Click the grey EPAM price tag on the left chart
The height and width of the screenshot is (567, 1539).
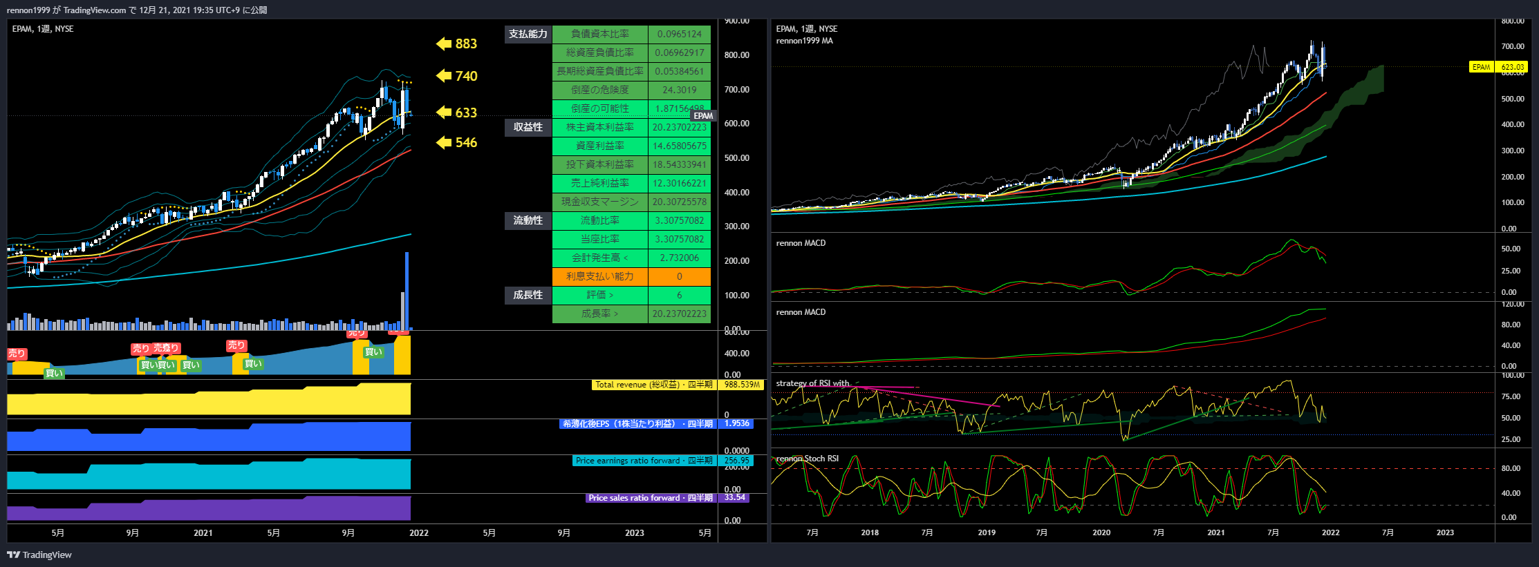[x=703, y=116]
